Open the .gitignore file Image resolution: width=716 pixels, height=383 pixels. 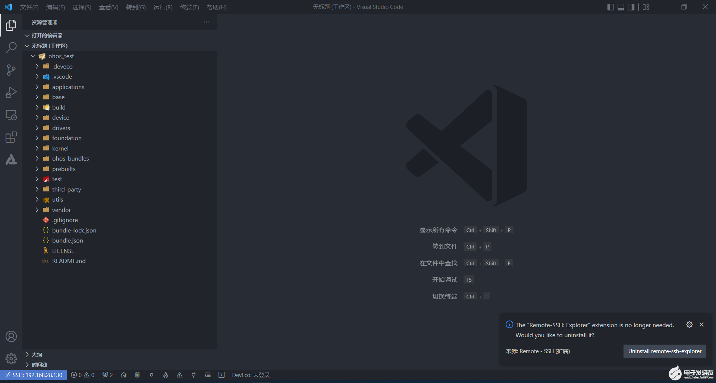pos(65,220)
